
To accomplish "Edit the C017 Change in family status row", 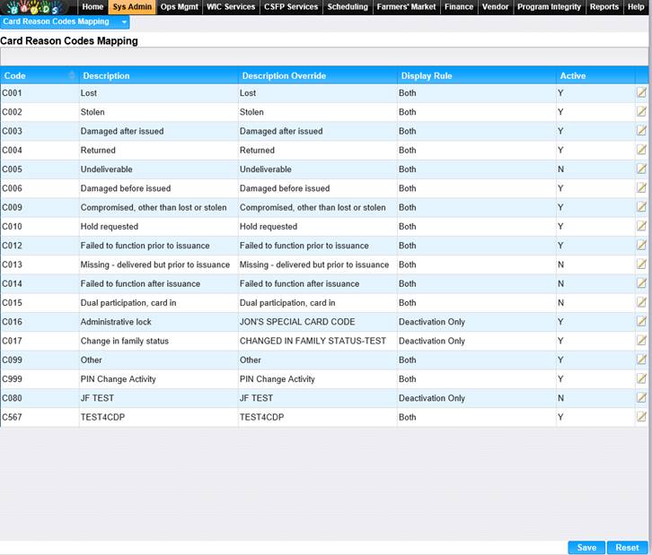I will coord(641,341).
